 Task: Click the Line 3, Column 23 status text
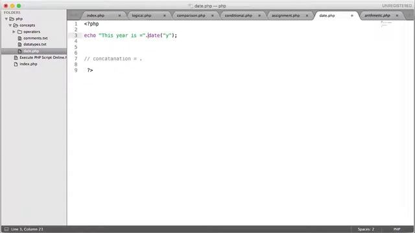27,229
